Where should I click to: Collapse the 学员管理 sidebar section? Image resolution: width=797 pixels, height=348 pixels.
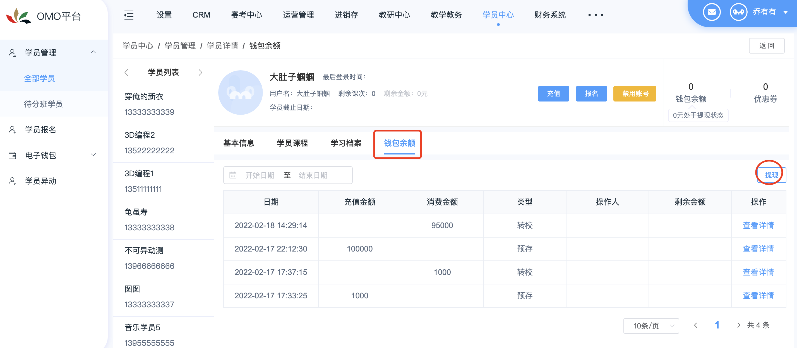tap(93, 52)
